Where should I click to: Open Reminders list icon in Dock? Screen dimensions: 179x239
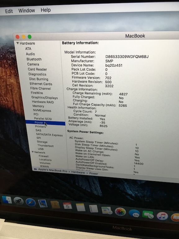tap(94, 209)
